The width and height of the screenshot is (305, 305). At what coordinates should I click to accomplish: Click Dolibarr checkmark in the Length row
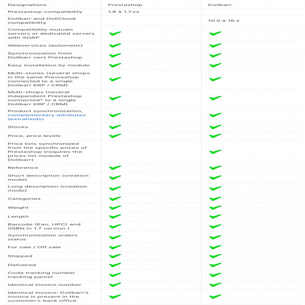tap(215, 216)
